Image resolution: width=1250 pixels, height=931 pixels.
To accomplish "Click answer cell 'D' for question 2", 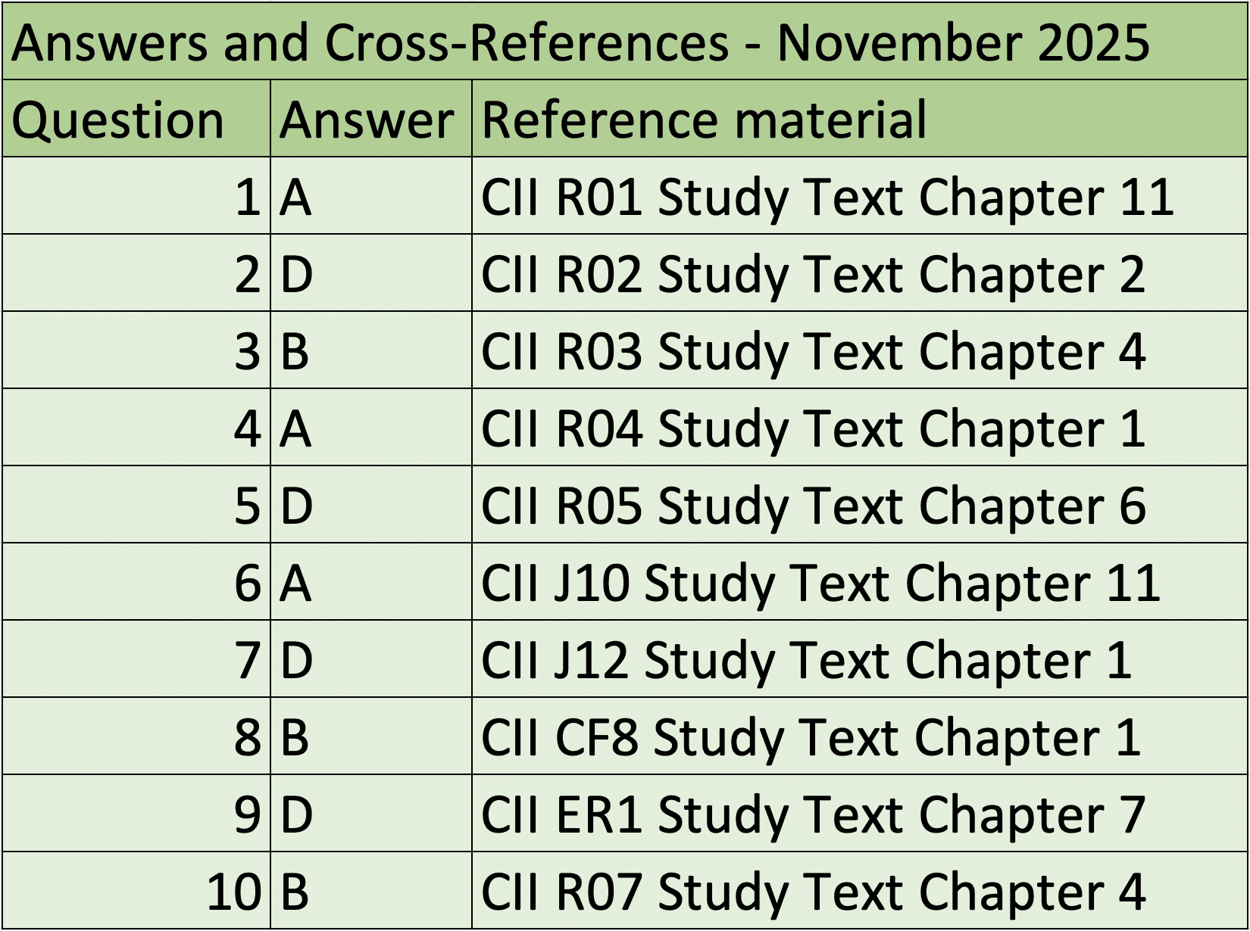I will point(370,274).
